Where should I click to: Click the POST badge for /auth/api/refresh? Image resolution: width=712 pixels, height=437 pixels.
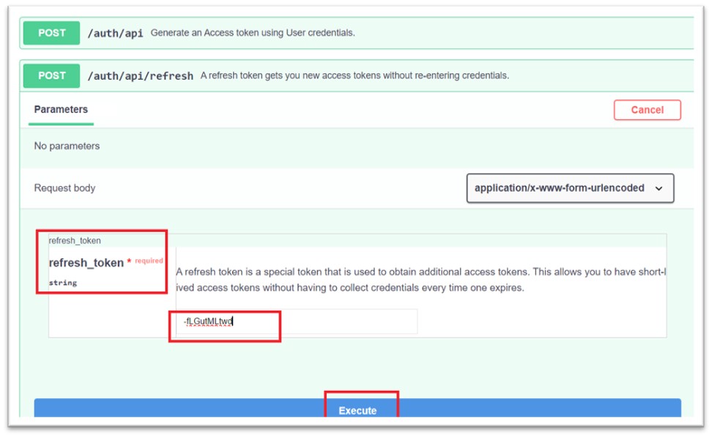(x=51, y=75)
